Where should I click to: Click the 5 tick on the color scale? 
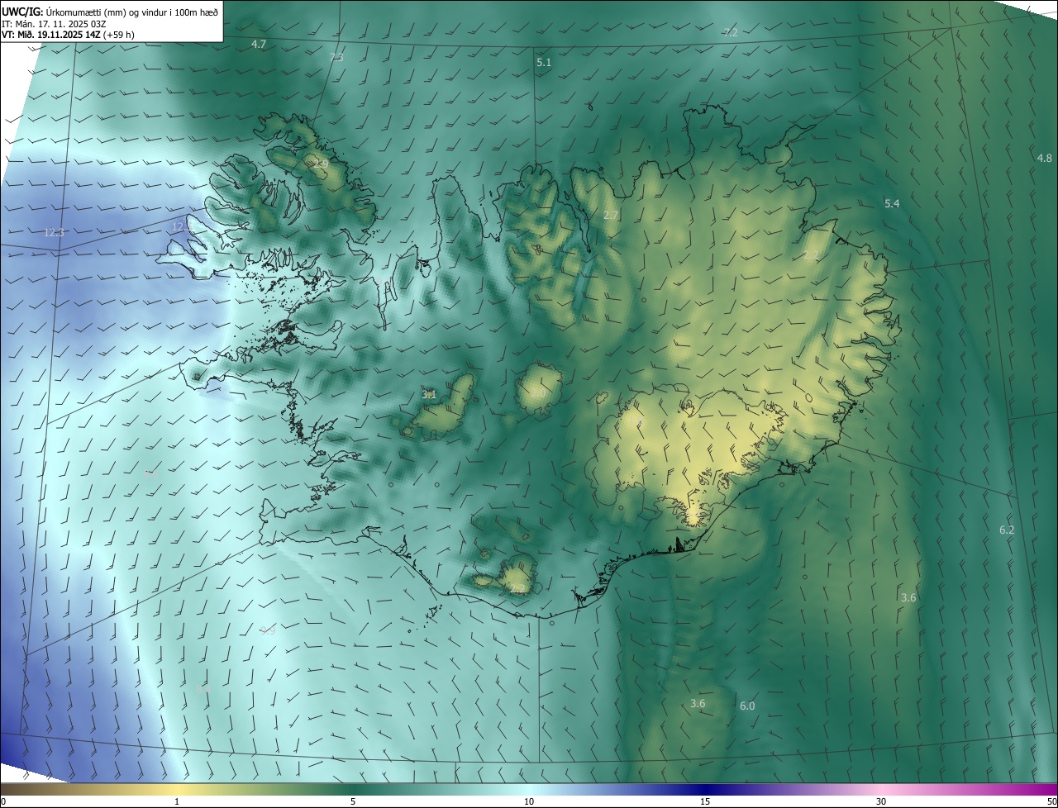tap(353, 802)
